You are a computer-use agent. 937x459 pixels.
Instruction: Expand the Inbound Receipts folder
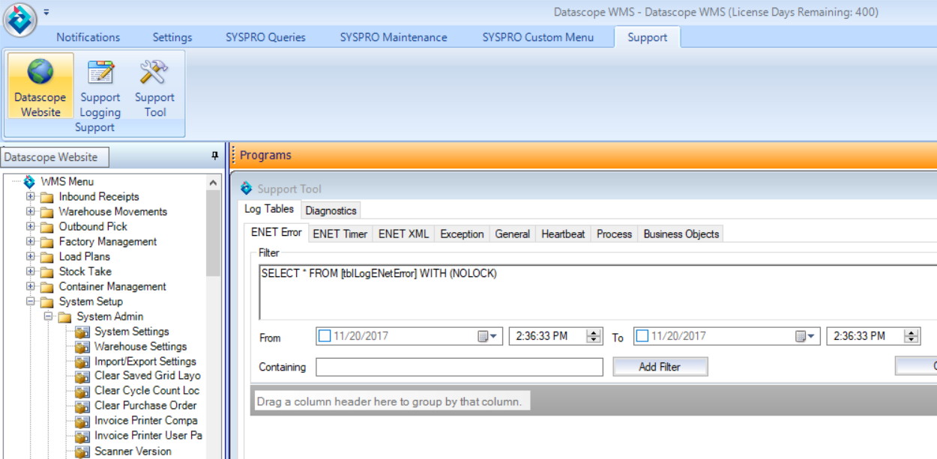pyautogui.click(x=29, y=196)
